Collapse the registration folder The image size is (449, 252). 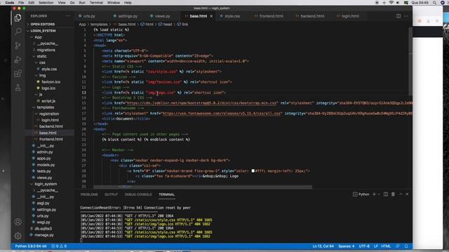(x=50, y=113)
